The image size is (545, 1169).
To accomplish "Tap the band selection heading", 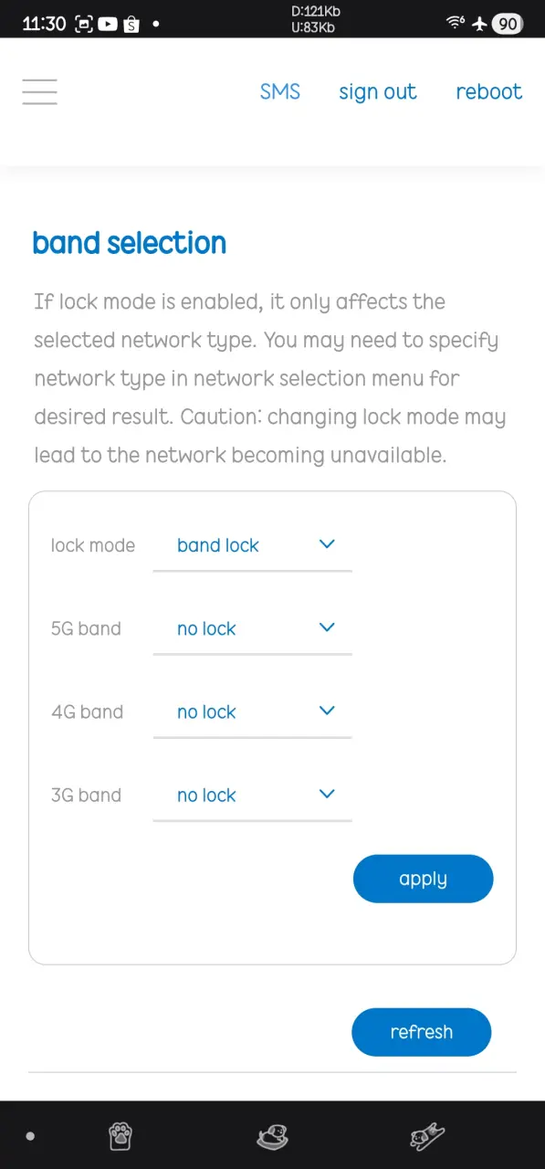I will [x=130, y=243].
